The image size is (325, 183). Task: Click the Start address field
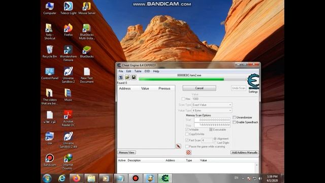click(x=212, y=120)
